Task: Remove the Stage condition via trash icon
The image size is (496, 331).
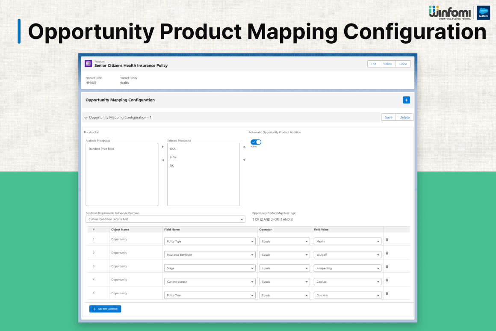Action: click(387, 267)
